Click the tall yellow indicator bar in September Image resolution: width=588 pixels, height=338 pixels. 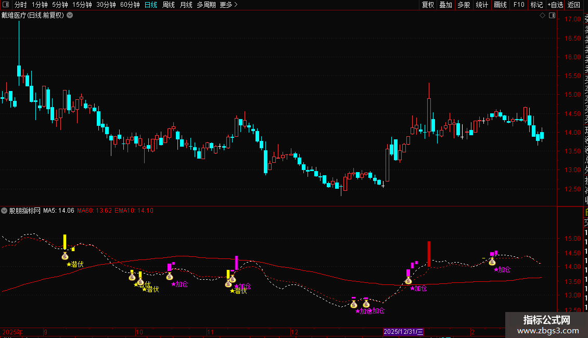pos(65,242)
